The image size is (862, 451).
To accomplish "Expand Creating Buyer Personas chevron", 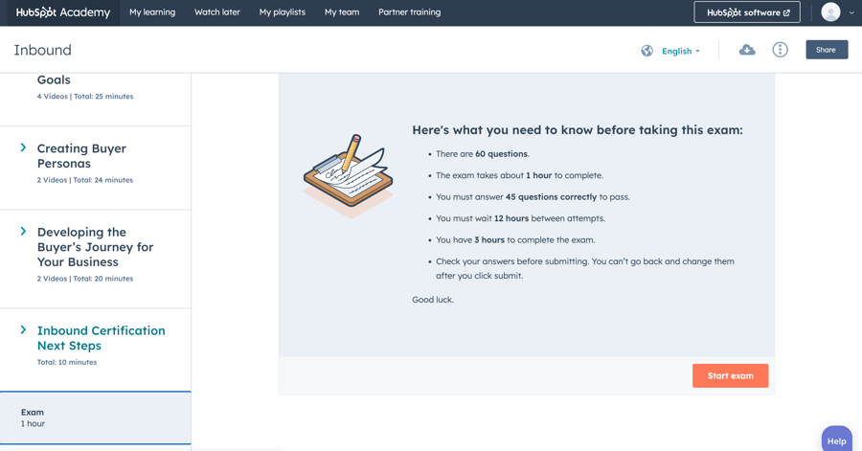I will tap(23, 147).
